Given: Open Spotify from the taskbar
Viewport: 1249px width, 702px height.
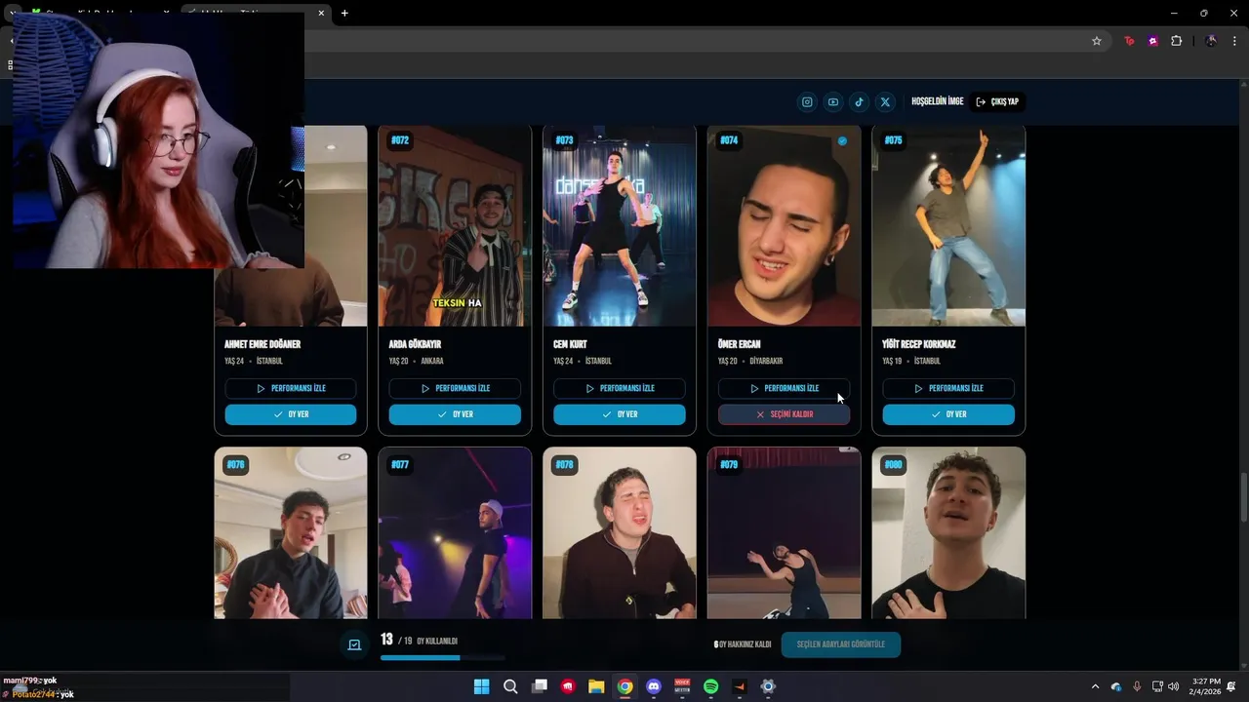Looking at the screenshot, I should click(x=711, y=686).
